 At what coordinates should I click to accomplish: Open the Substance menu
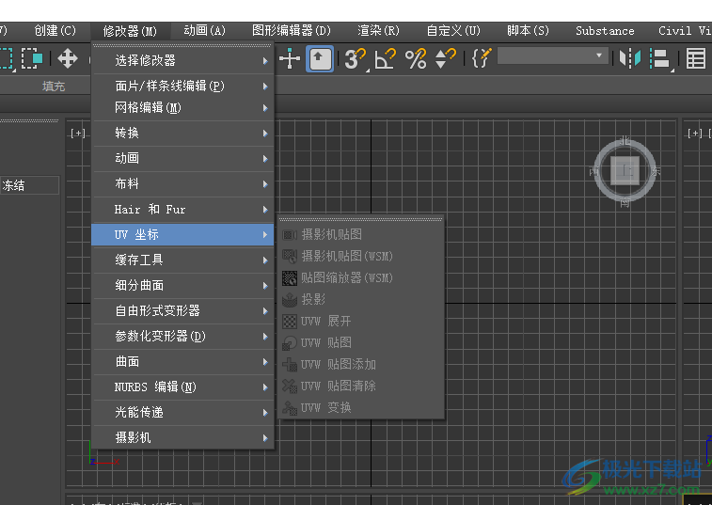[x=606, y=31]
